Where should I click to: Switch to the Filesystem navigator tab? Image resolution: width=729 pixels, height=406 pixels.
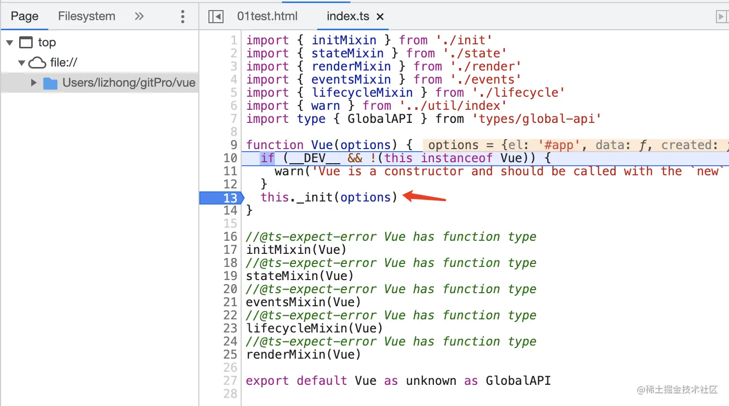pyautogui.click(x=87, y=16)
